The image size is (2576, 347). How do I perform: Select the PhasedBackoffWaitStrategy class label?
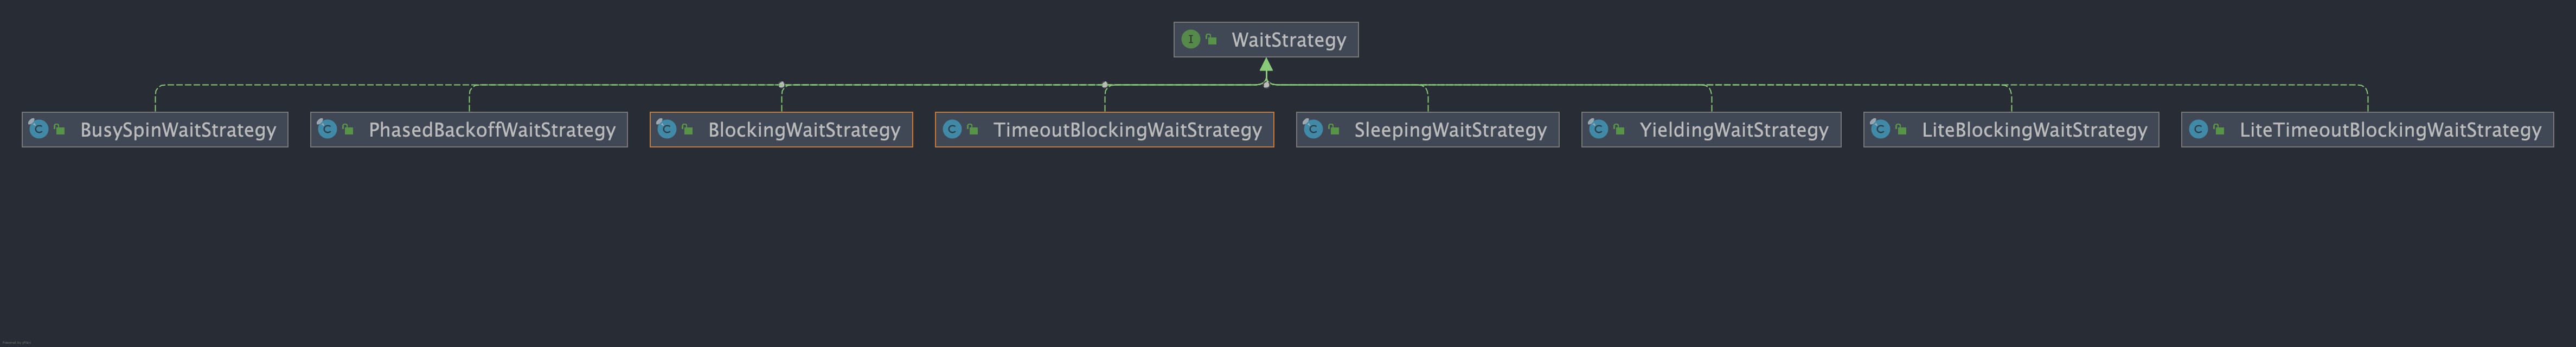492,130
